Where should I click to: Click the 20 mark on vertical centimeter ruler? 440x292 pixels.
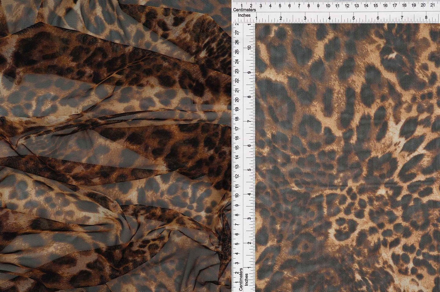pos(237,100)
